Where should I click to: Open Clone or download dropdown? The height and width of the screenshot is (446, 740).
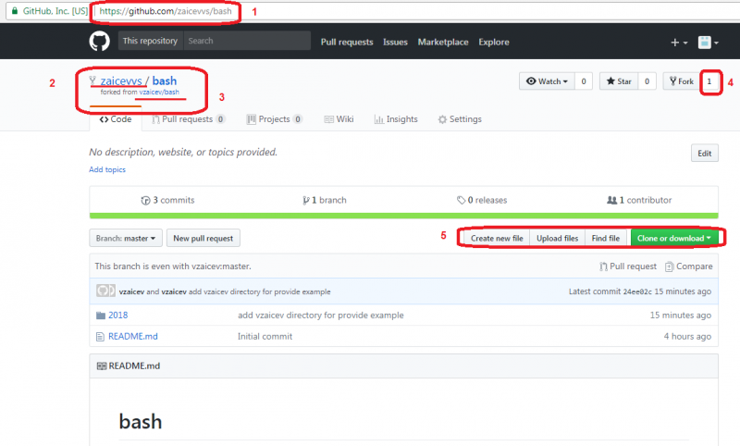(x=674, y=238)
